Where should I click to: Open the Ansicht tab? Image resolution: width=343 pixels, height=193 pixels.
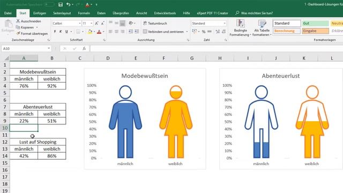[x=141, y=13]
